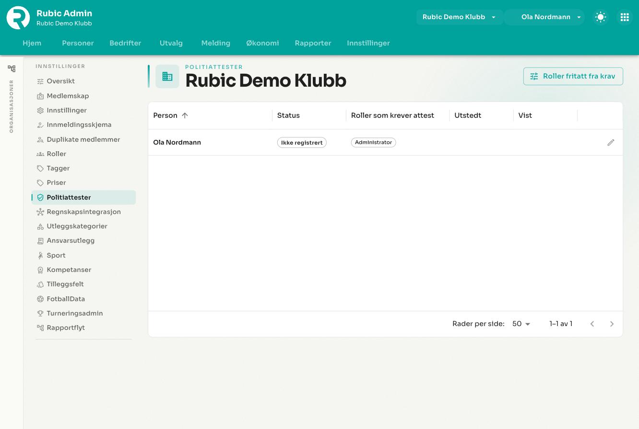Click the Status column header
Image resolution: width=639 pixels, height=429 pixels.
click(288, 115)
